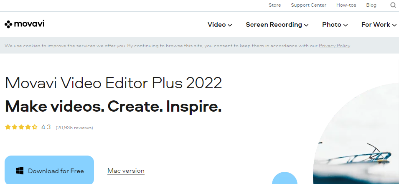This screenshot has width=399, height=184.
Task: Open the search magnifier icon
Action: coord(393,5)
